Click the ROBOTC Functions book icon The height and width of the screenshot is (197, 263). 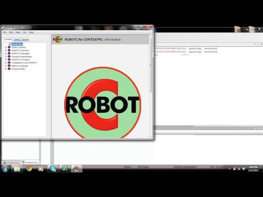click(9, 60)
